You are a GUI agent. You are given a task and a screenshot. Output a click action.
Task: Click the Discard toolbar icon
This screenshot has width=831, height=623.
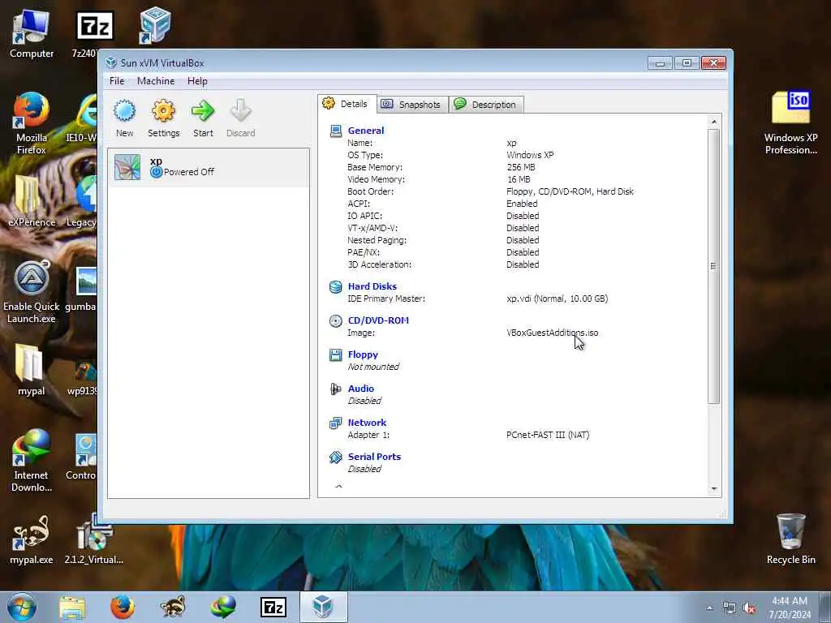coord(240,118)
